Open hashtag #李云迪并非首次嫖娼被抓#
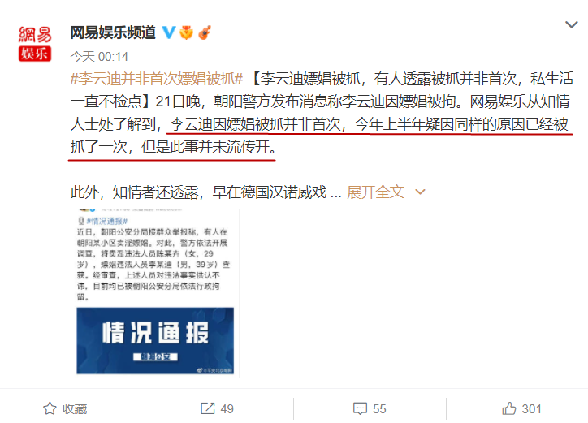588x423 pixels. click(x=157, y=79)
